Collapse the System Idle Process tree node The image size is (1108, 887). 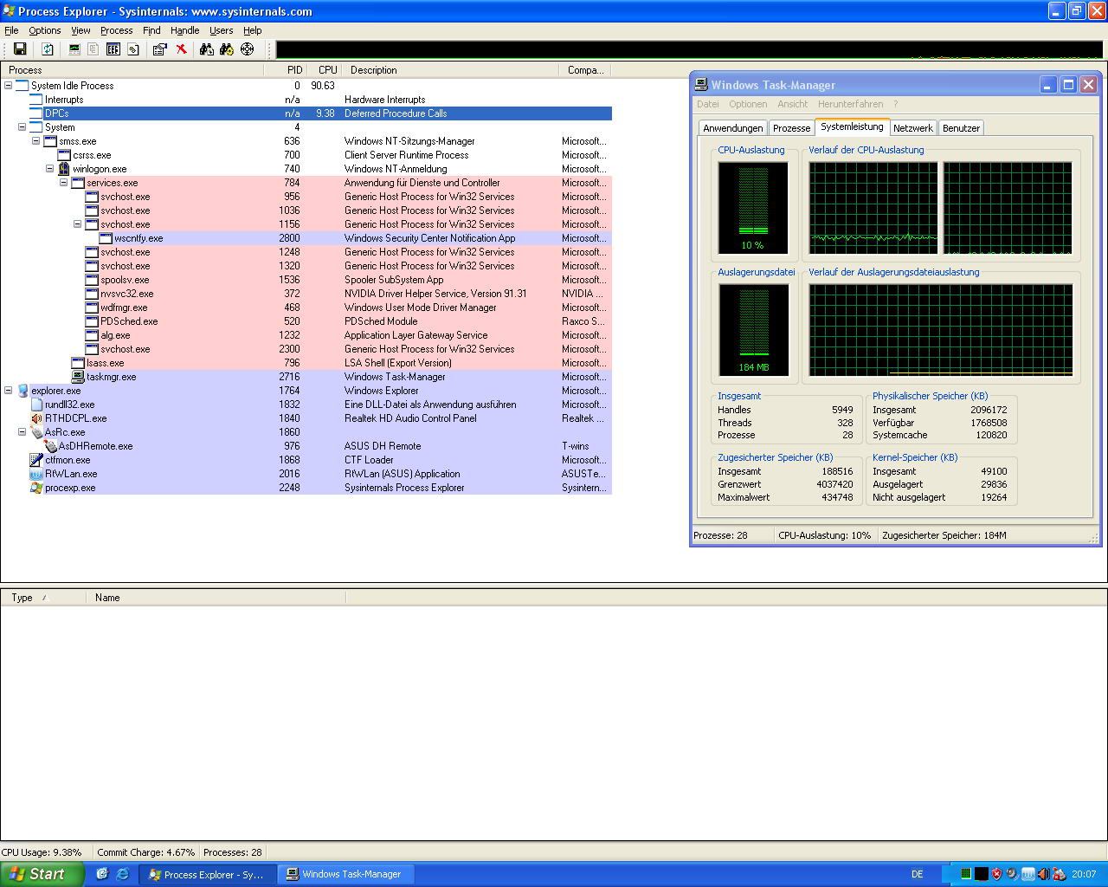(9, 86)
